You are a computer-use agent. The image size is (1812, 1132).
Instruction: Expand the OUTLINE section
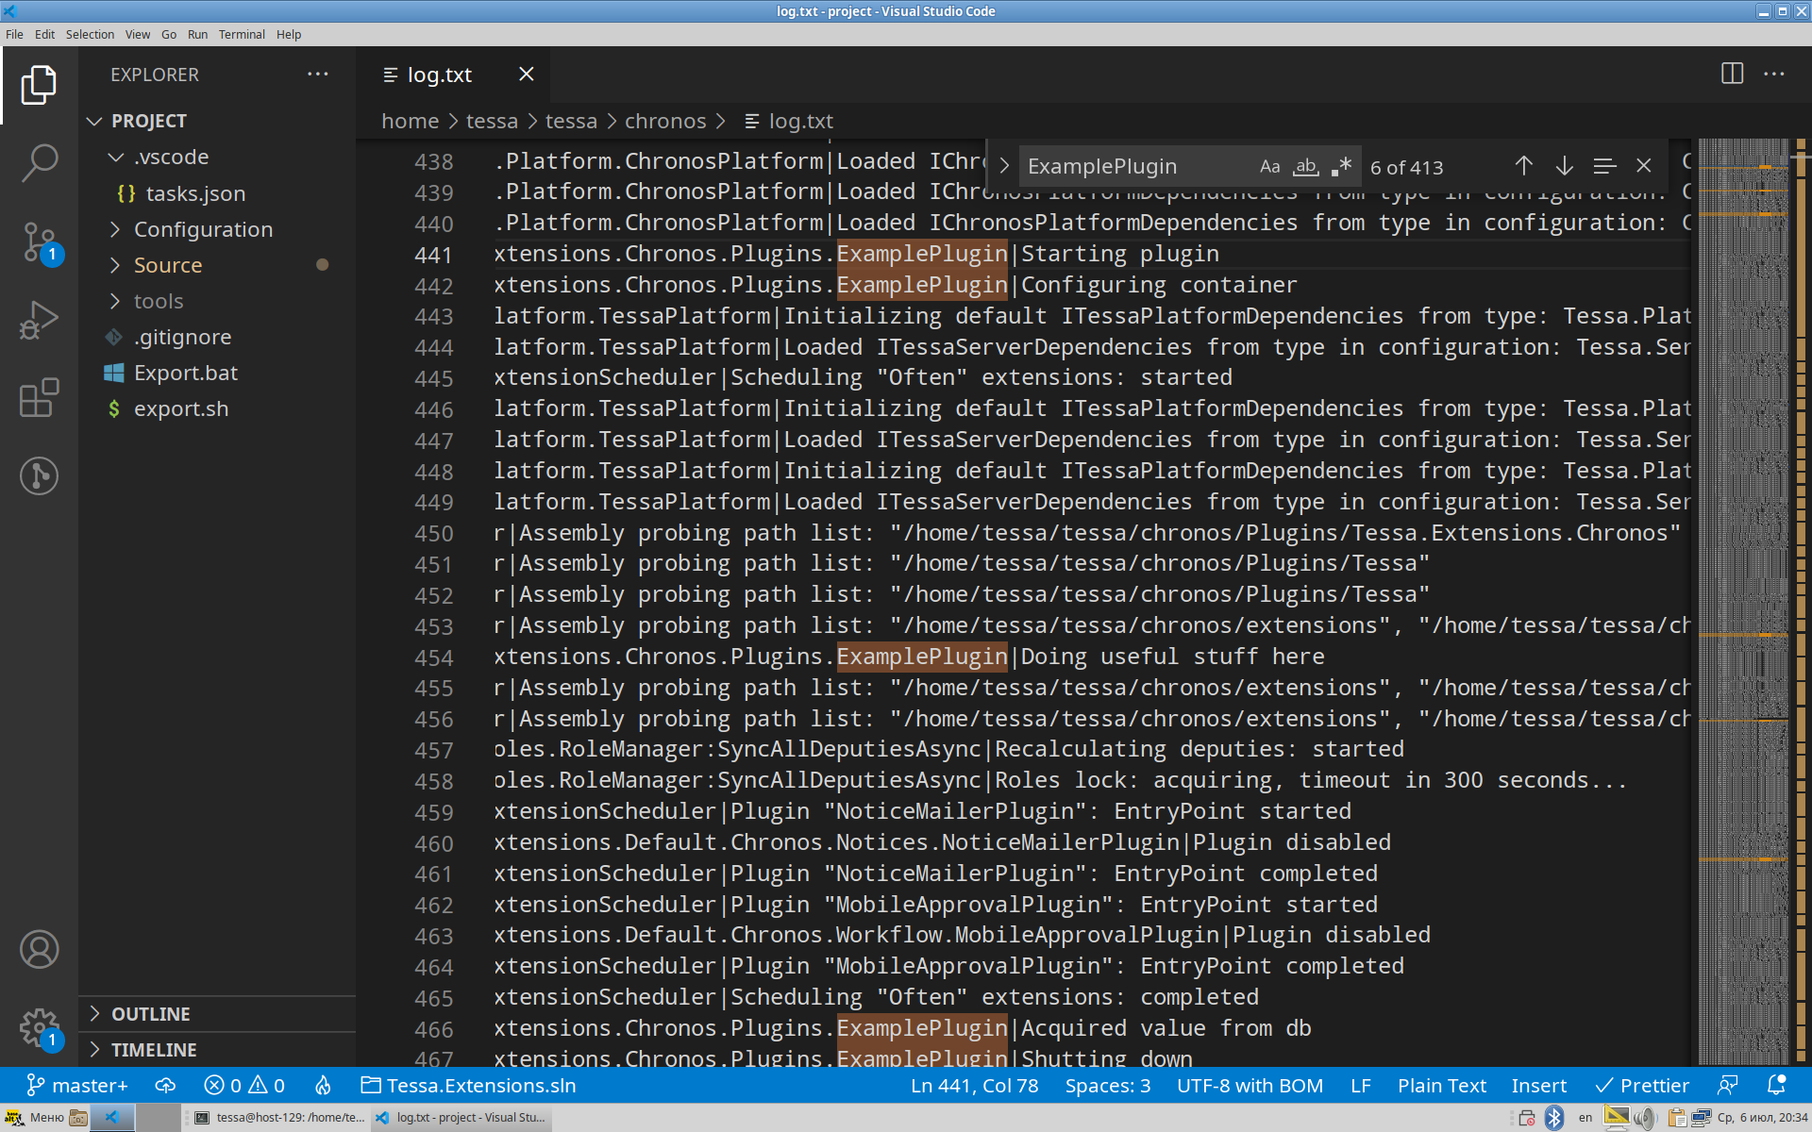click(150, 1014)
